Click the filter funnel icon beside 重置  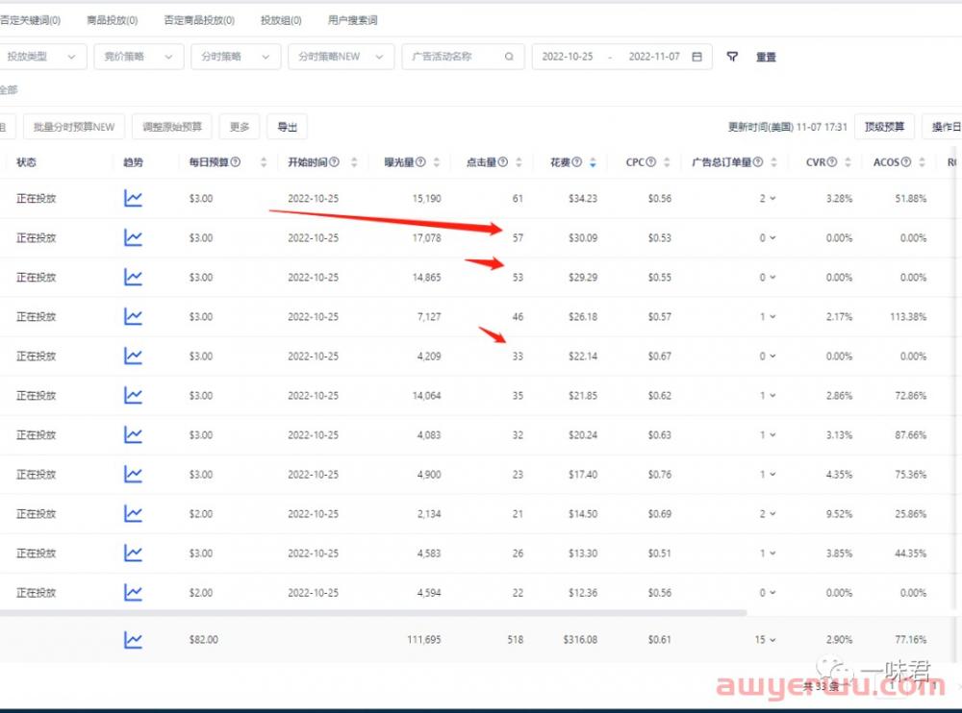coord(732,57)
